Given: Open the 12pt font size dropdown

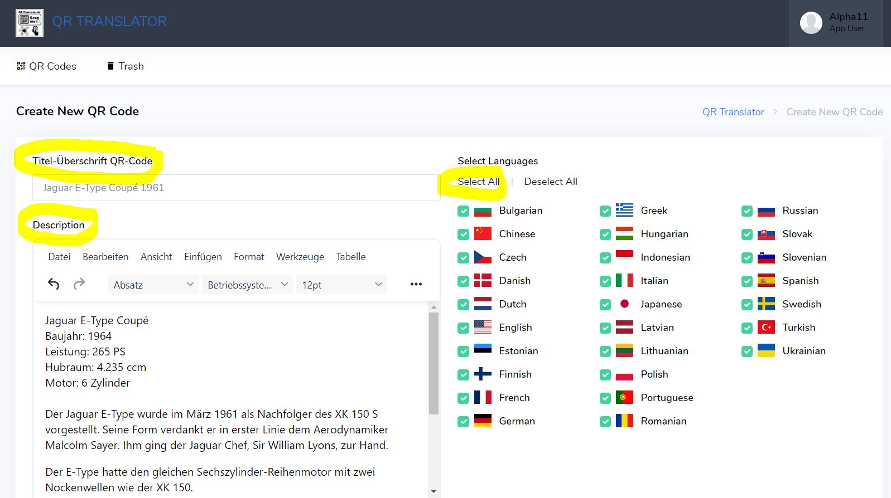Looking at the screenshot, I should (x=341, y=285).
